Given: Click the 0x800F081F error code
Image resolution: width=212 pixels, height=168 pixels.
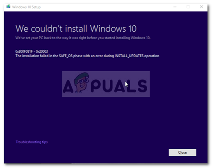Looking at the screenshot, I should pyautogui.click(x=24, y=52).
